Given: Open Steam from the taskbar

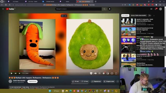Looking at the screenshot, I should tap(86, 91).
